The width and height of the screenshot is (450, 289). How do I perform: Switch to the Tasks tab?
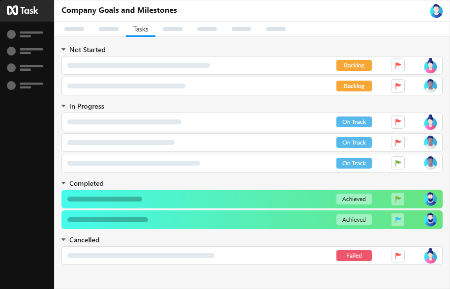[x=140, y=29]
